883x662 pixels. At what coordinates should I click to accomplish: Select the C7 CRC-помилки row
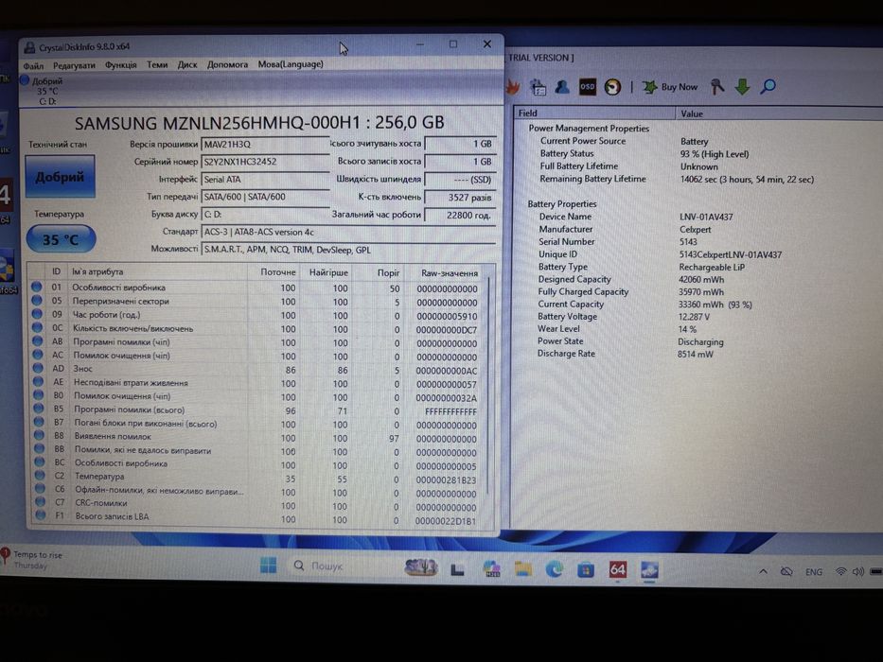(256, 505)
